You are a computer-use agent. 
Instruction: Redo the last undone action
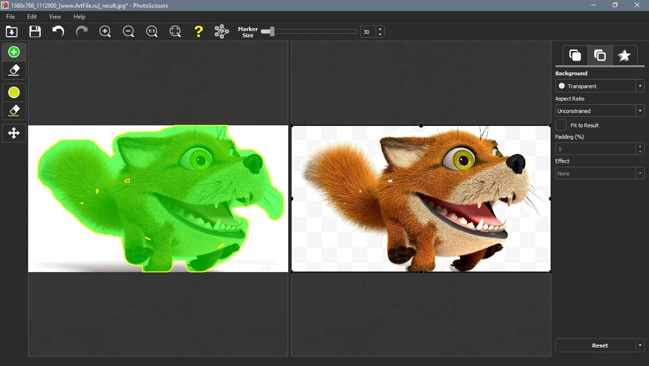pos(82,31)
